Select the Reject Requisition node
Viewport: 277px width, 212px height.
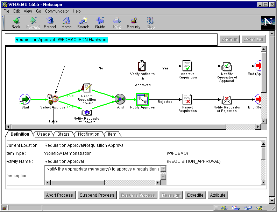187,99
